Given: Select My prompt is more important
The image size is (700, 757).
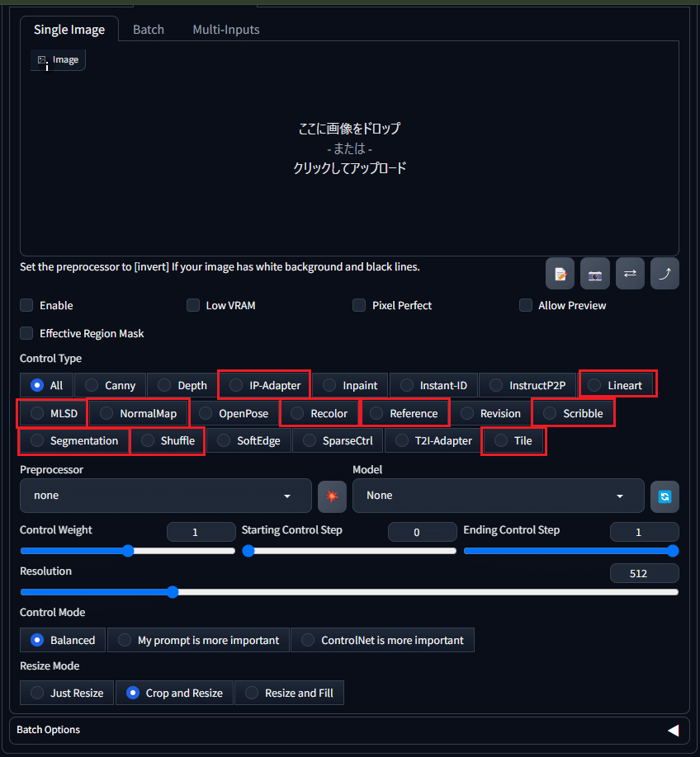Looking at the screenshot, I should click(198, 640).
